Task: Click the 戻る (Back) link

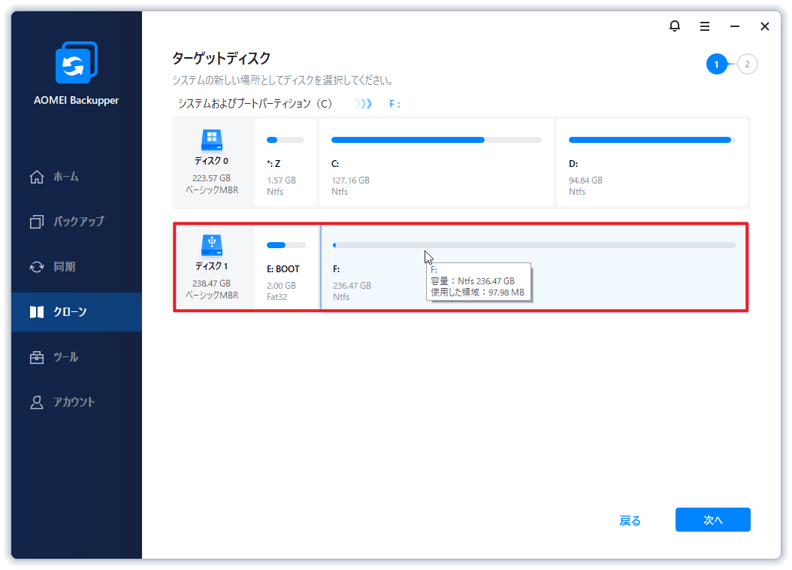Action: coord(630,520)
